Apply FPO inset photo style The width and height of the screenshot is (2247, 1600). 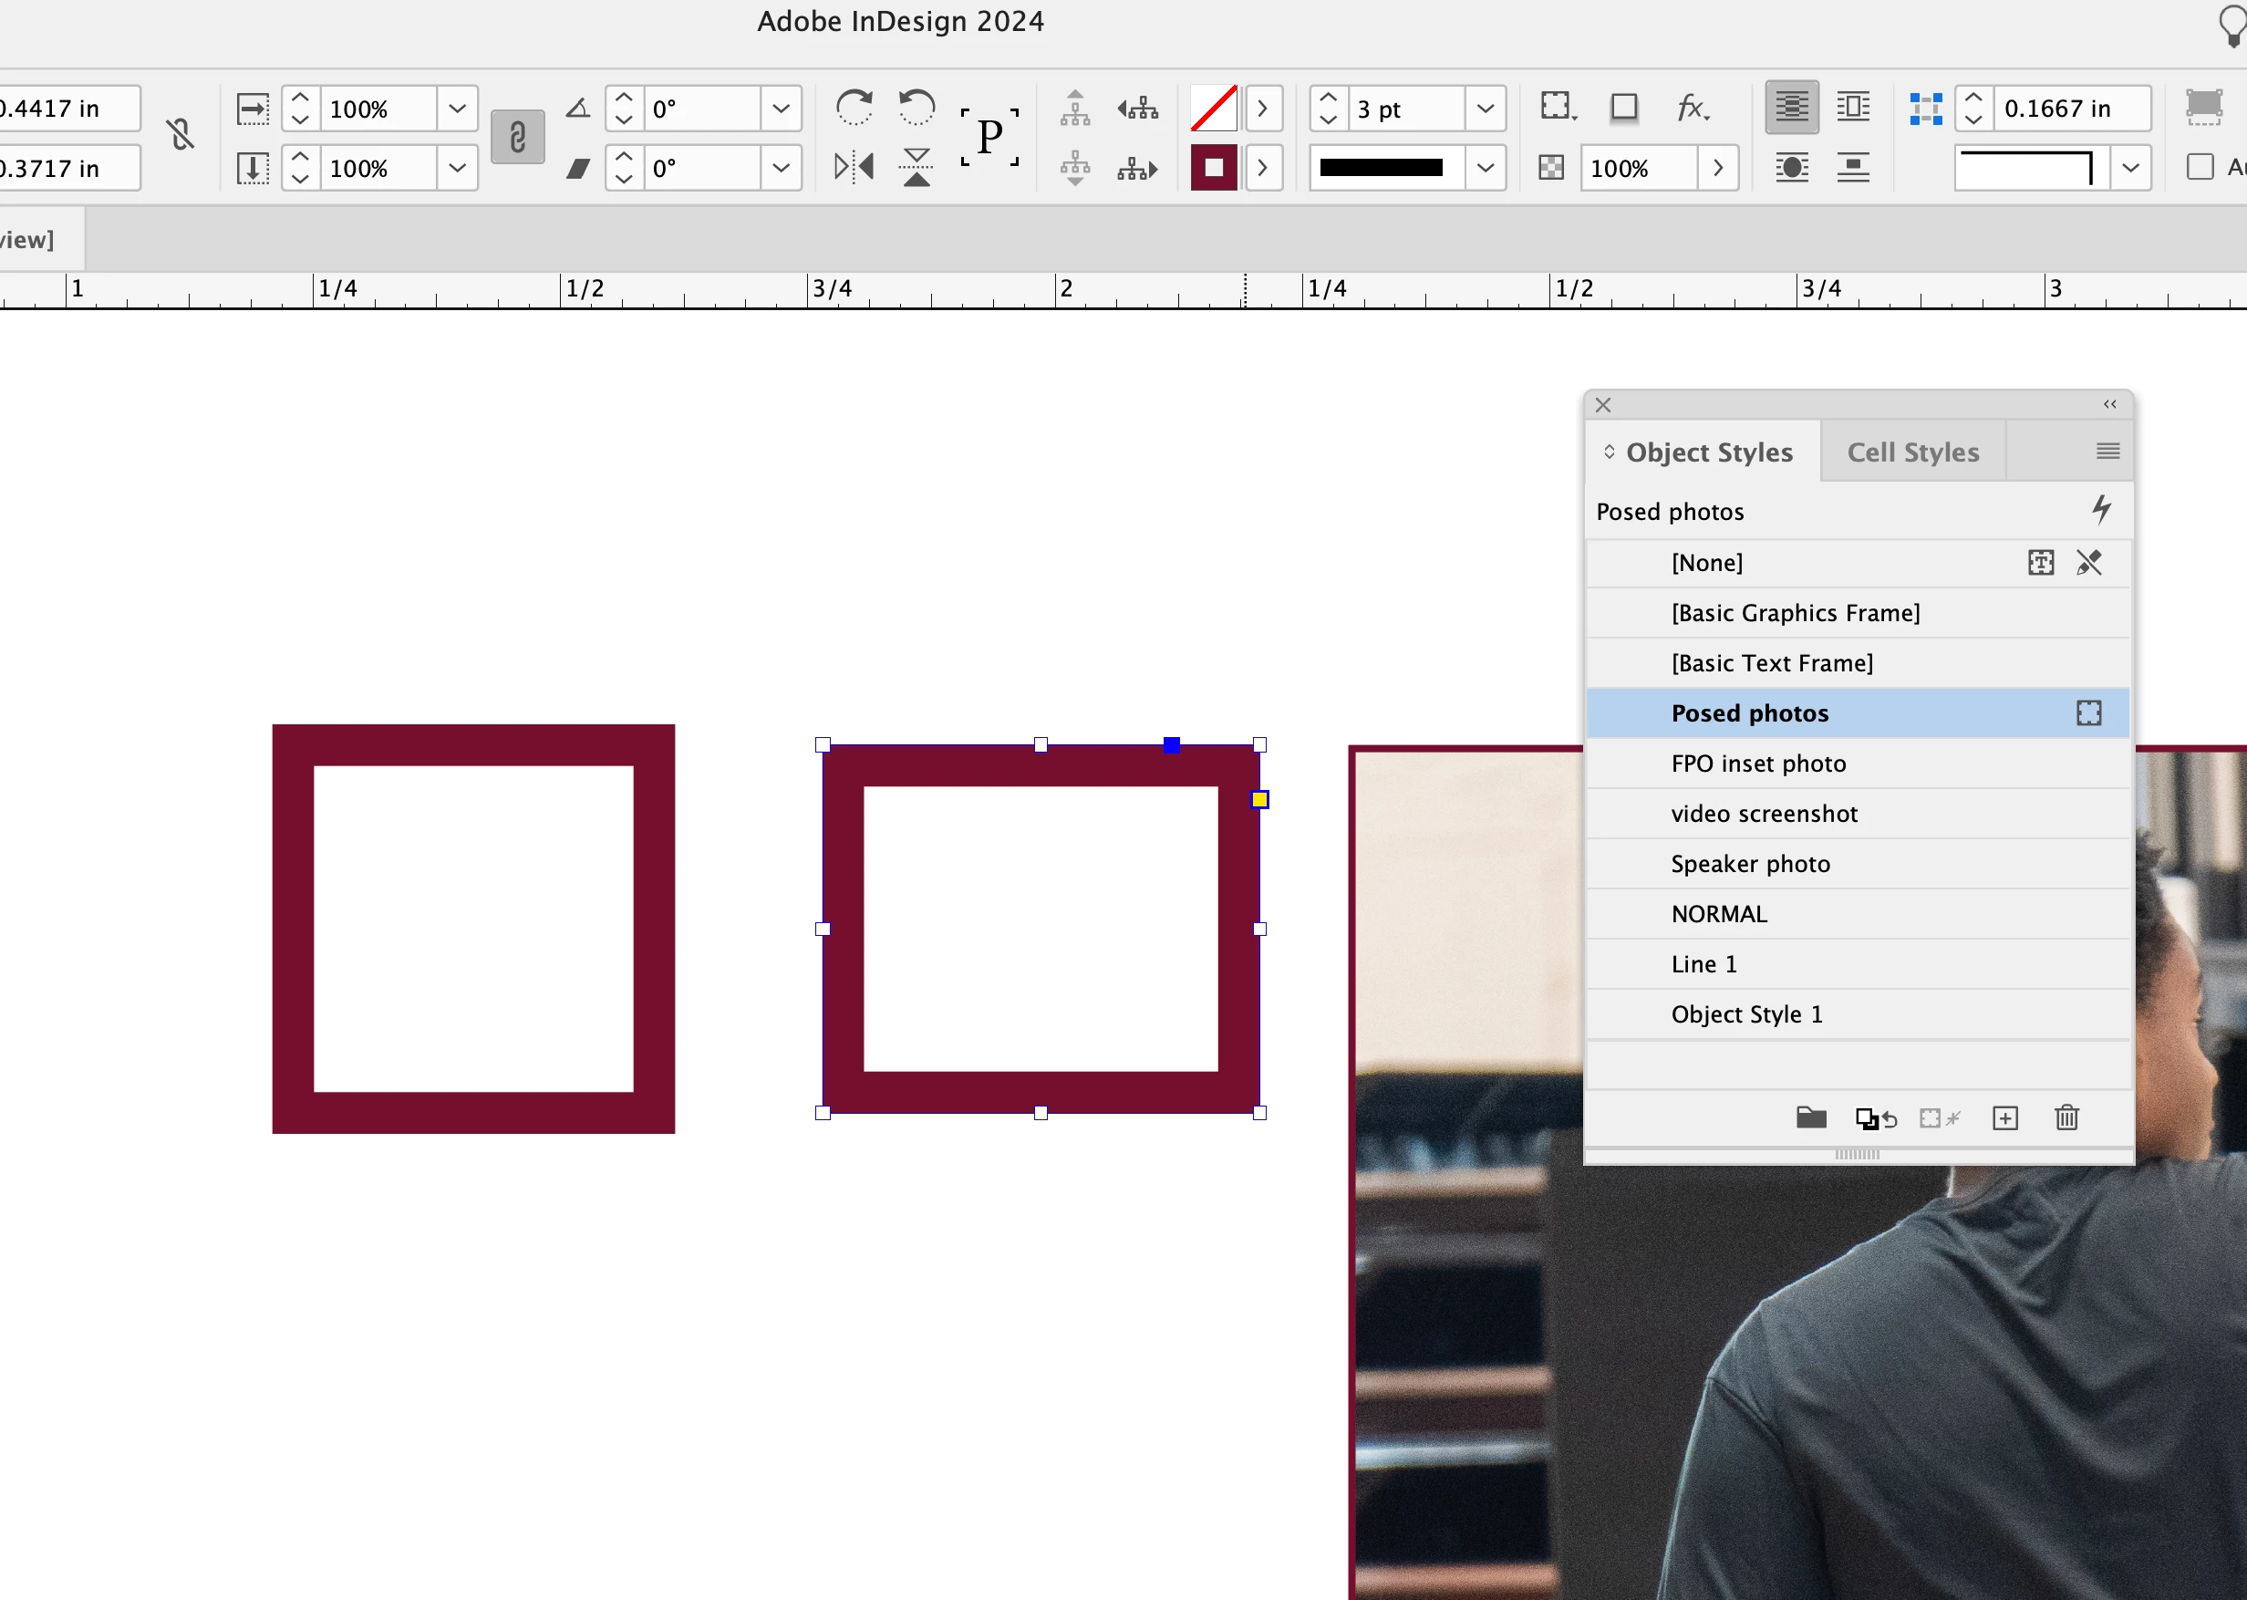pyautogui.click(x=1757, y=764)
